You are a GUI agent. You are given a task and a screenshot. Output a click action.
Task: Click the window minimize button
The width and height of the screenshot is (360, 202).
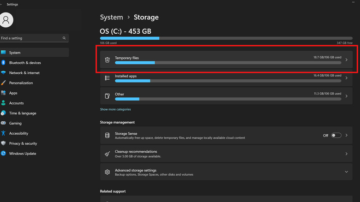point(353,2)
